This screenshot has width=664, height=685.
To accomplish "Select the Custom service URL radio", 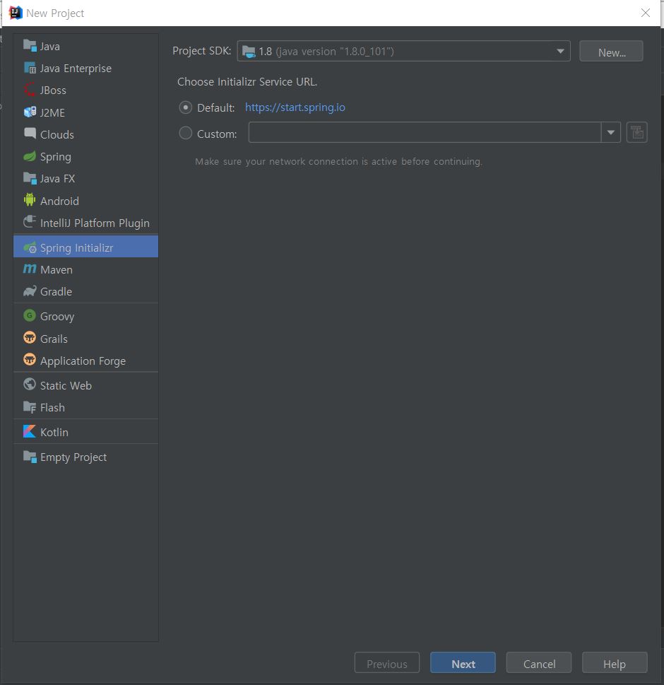I will tap(186, 133).
